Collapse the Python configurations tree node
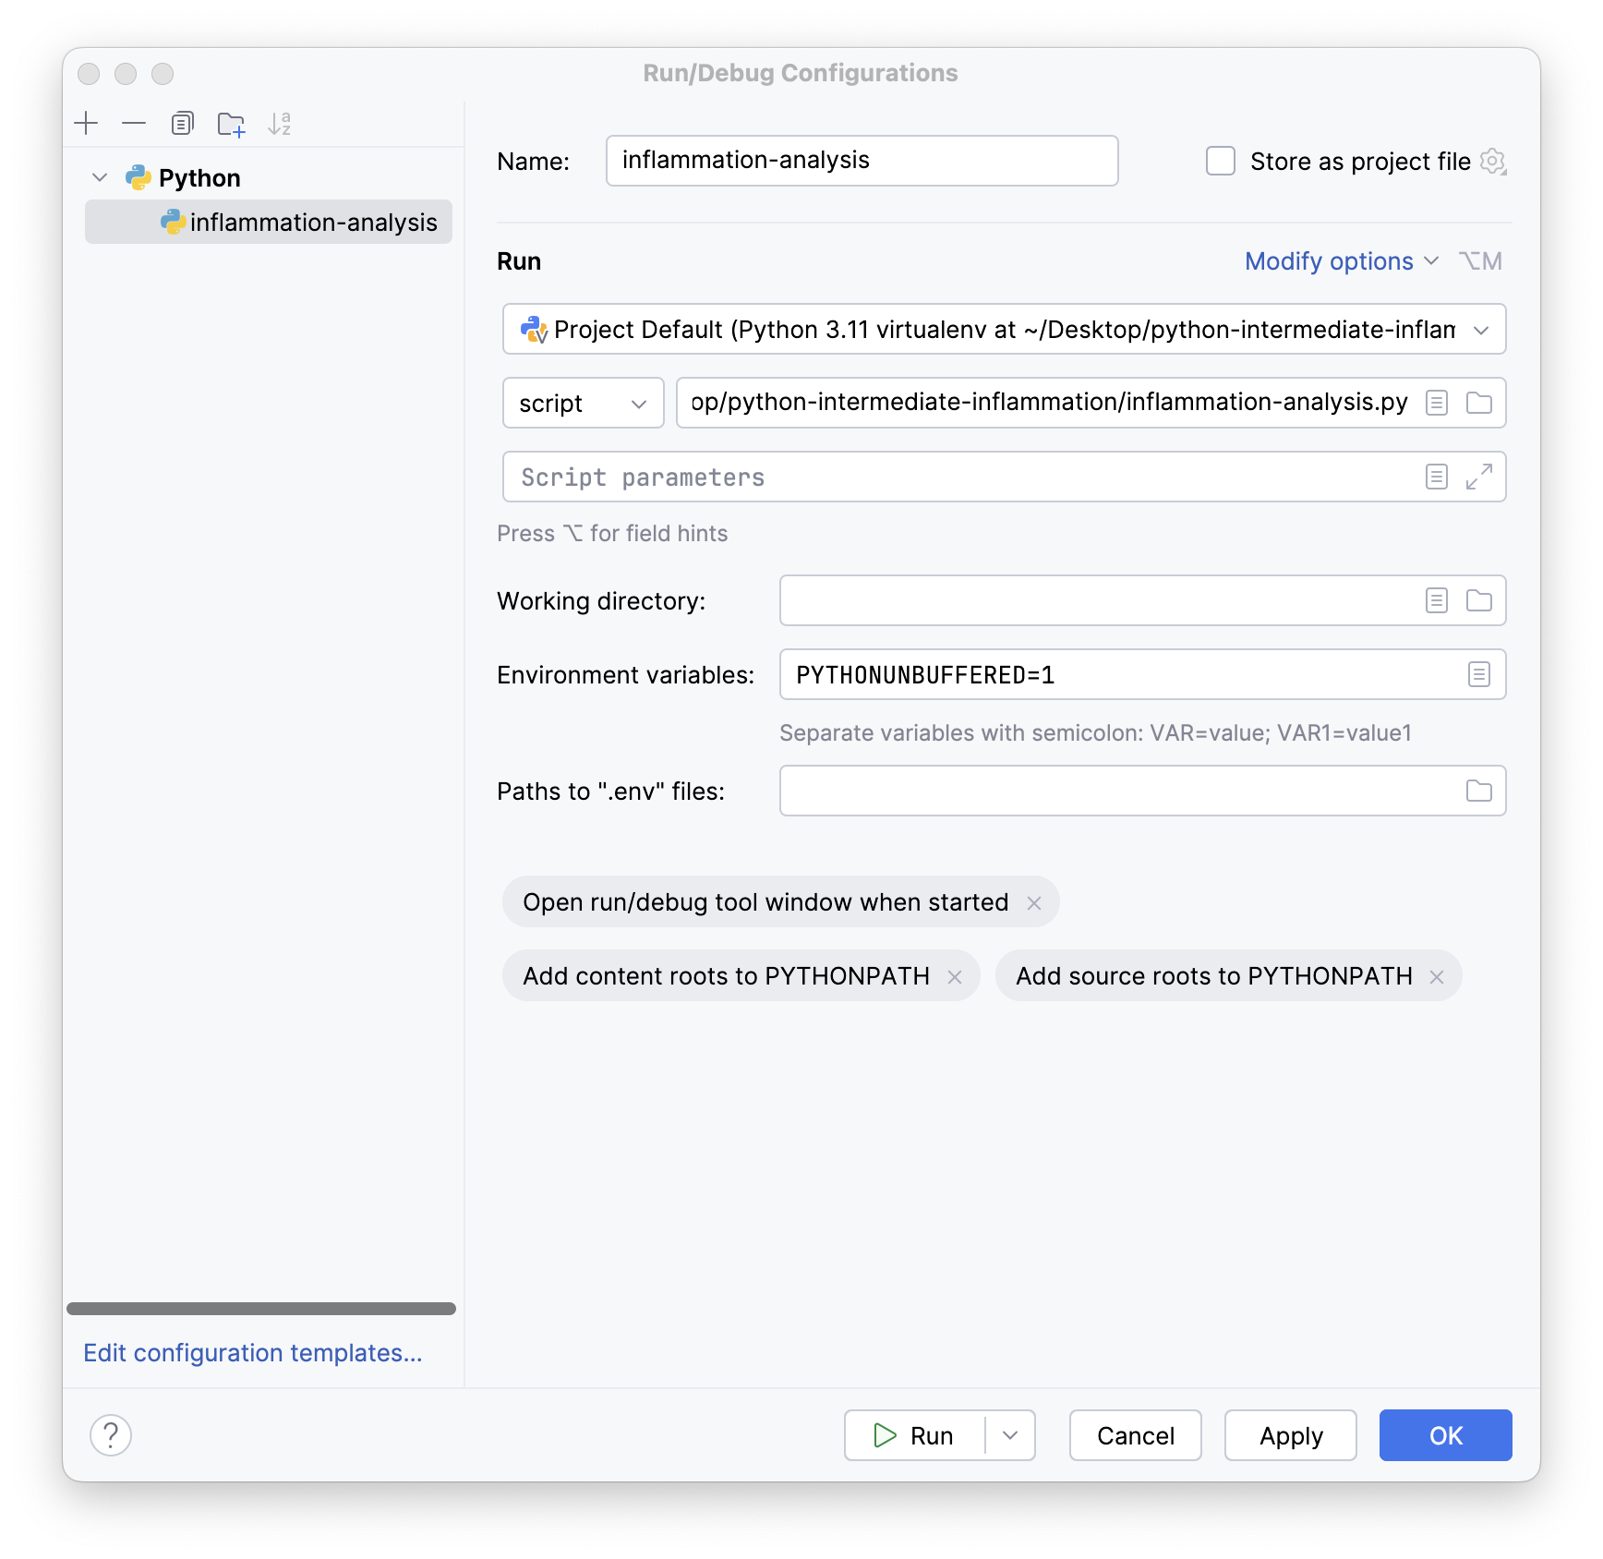Image resolution: width=1603 pixels, height=1559 pixels. click(x=100, y=177)
